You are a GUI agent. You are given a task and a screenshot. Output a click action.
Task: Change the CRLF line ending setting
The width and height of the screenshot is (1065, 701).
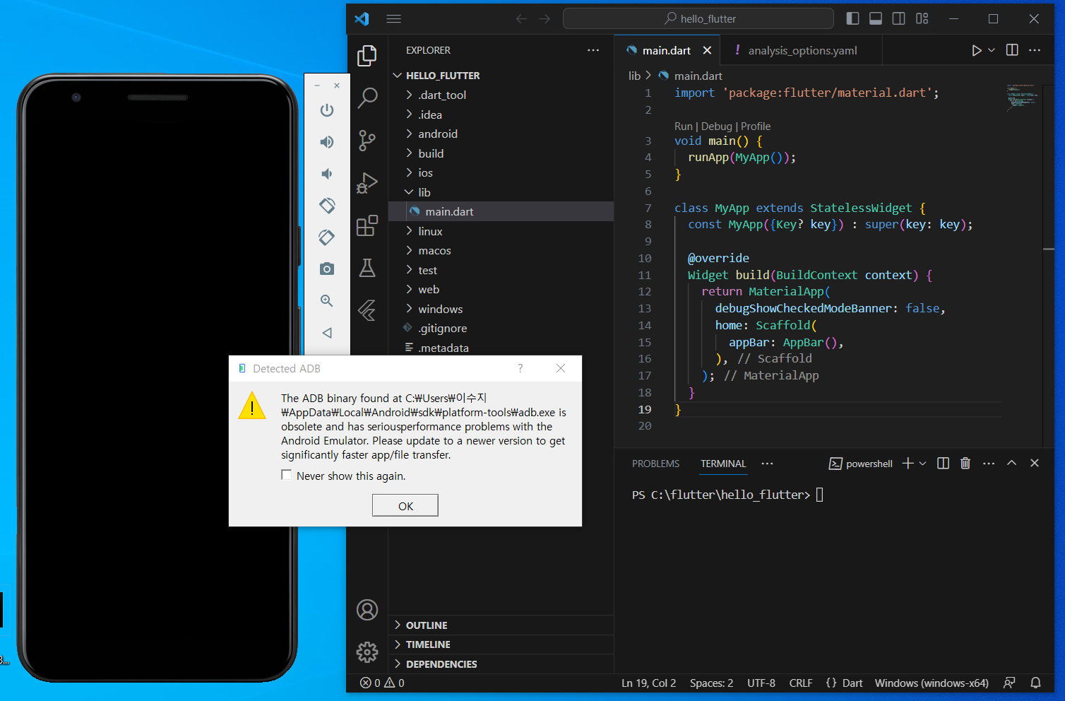click(801, 683)
